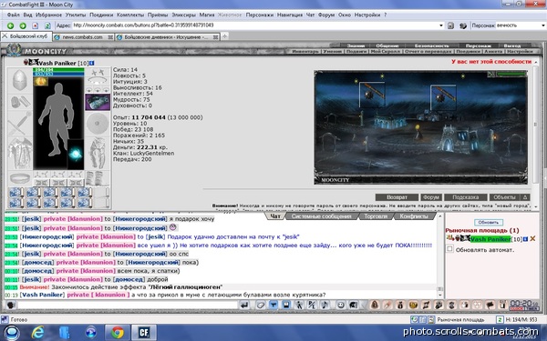Expand the Персонаж selector dropdown
547x341 pixels.
(x=542, y=25)
